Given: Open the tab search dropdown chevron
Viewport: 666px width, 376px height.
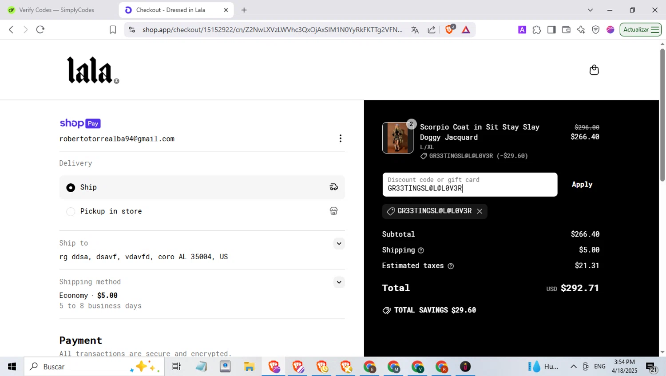Looking at the screenshot, I should pos(590,10).
